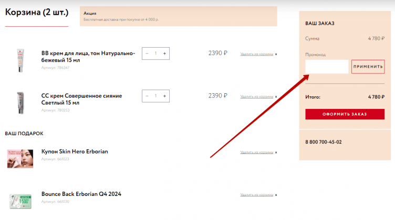Image resolution: width=395 pixels, height=220 pixels.
Task: Click phone number 8 800 700-45-02
Action: tap(323, 142)
